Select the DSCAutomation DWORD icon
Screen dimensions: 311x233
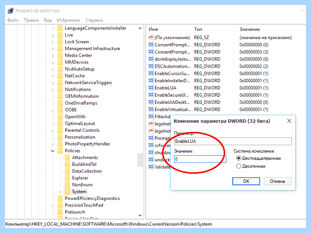click(151, 66)
